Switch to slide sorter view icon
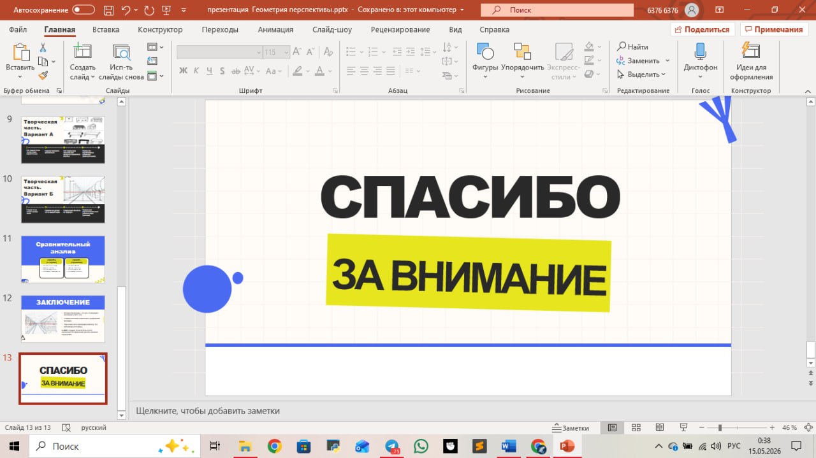The width and height of the screenshot is (816, 458). [x=636, y=427]
